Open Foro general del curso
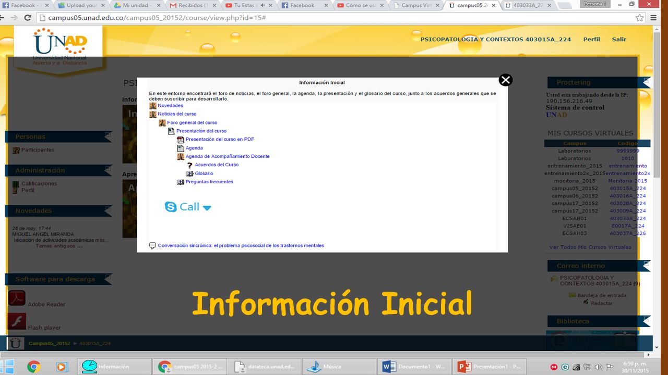 click(x=192, y=123)
